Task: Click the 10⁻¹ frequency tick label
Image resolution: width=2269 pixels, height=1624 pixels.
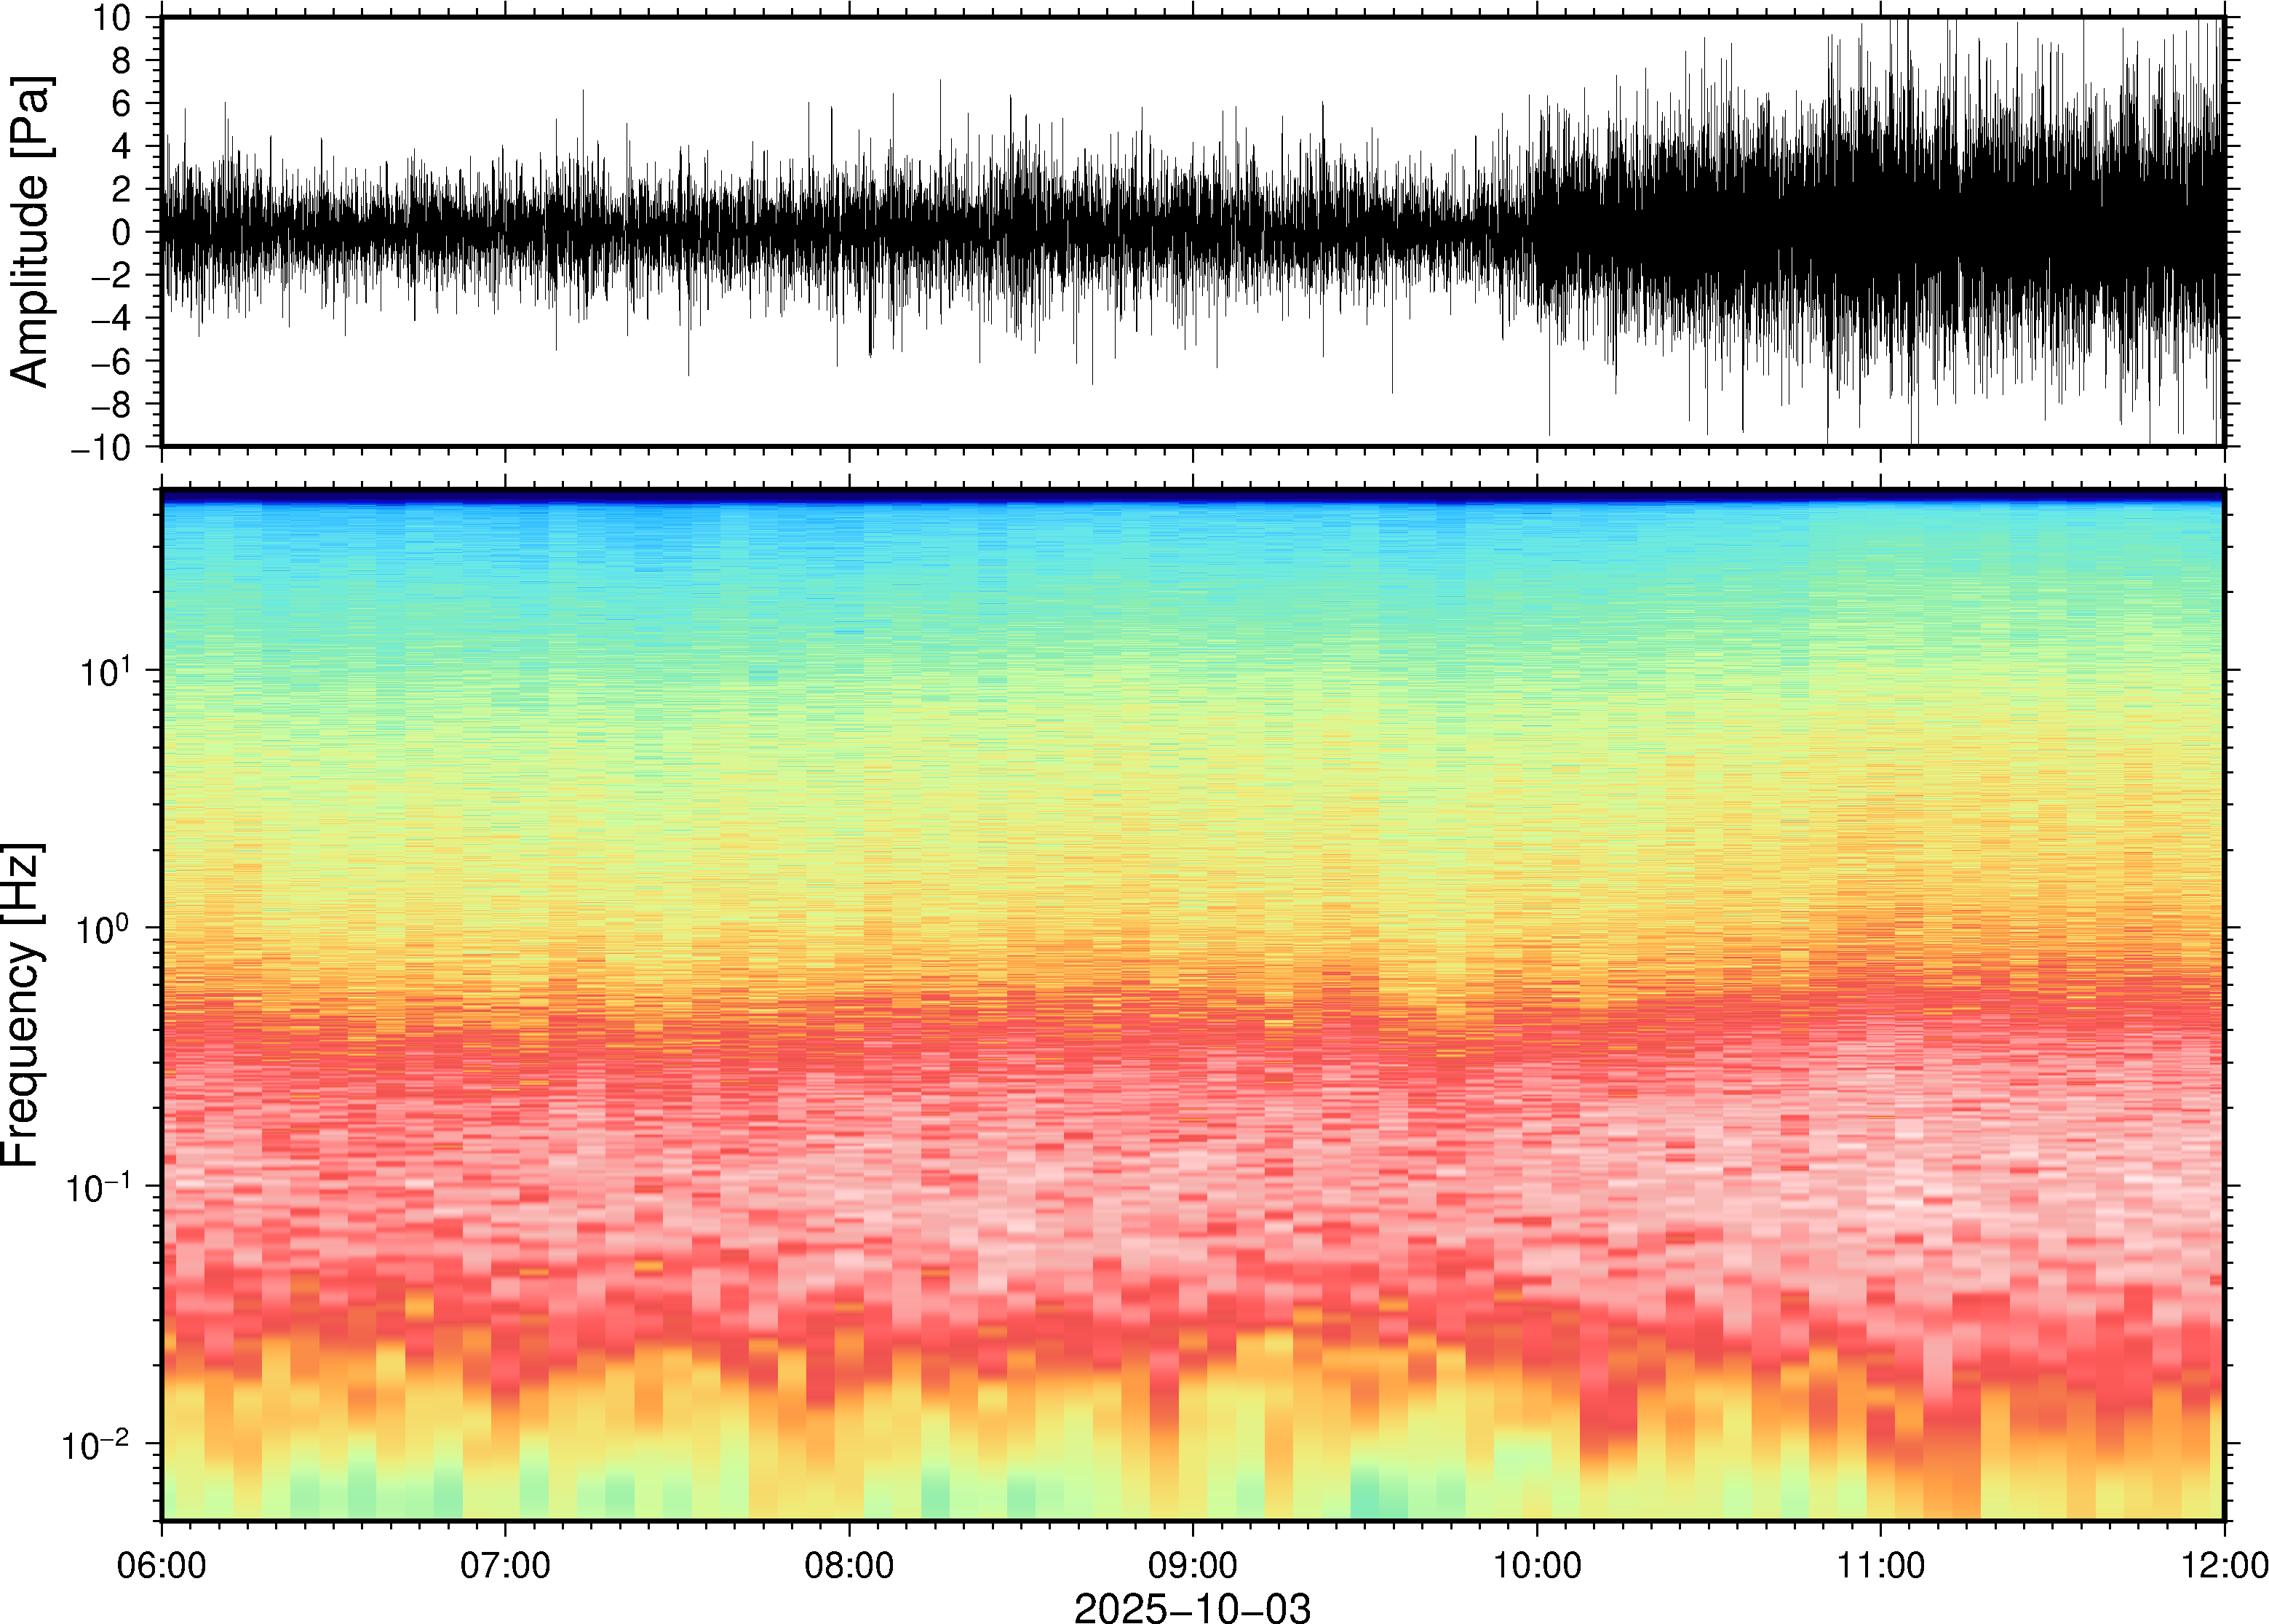Action: pyautogui.click(x=97, y=1187)
